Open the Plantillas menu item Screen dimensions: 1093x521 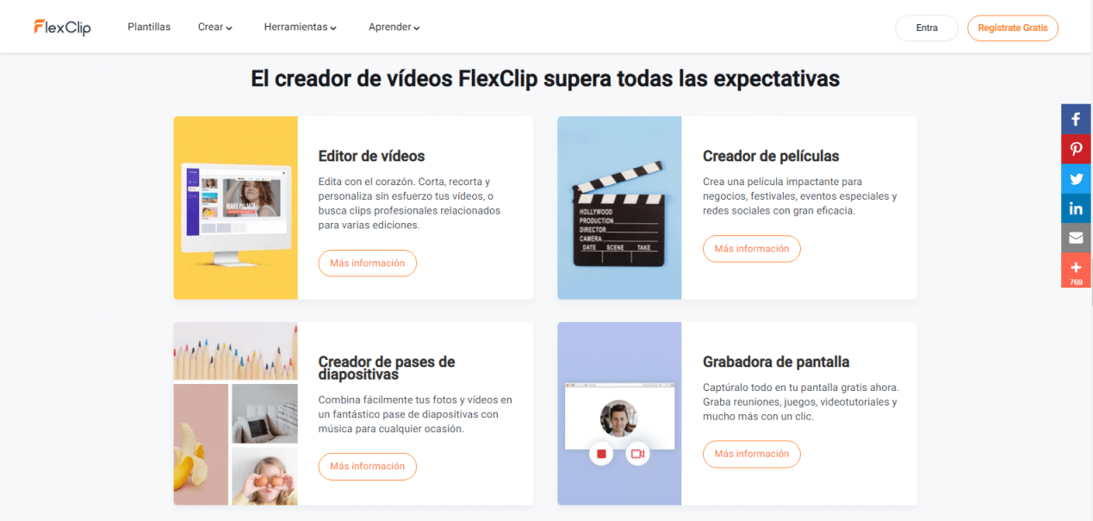(149, 28)
